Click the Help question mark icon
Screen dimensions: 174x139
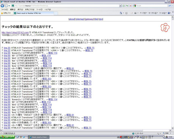coord(169,13)
